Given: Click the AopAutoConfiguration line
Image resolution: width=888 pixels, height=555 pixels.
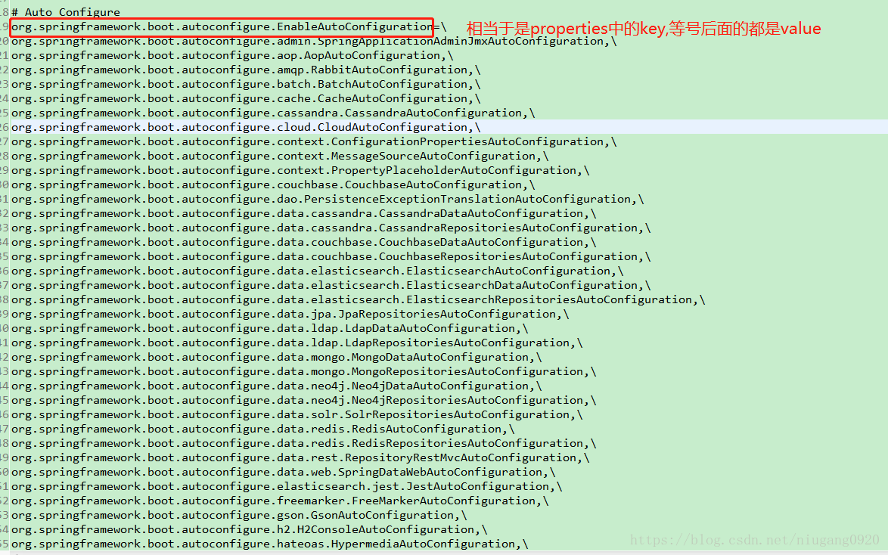Looking at the screenshot, I should pyautogui.click(x=232, y=55).
